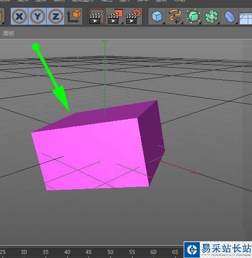Screen dimensions: 252x258
Task: Render to Picture Viewer
Action: (x=115, y=16)
